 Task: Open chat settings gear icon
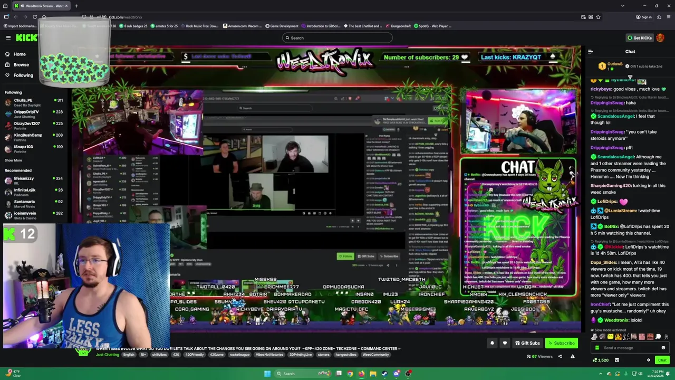649,360
